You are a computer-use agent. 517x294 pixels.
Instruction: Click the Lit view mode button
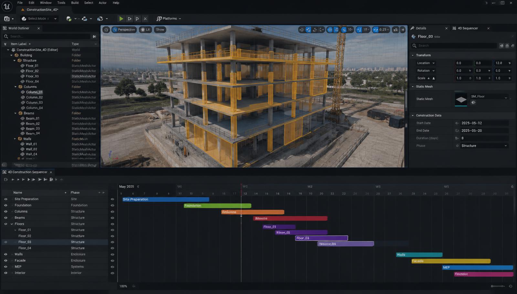(145, 30)
